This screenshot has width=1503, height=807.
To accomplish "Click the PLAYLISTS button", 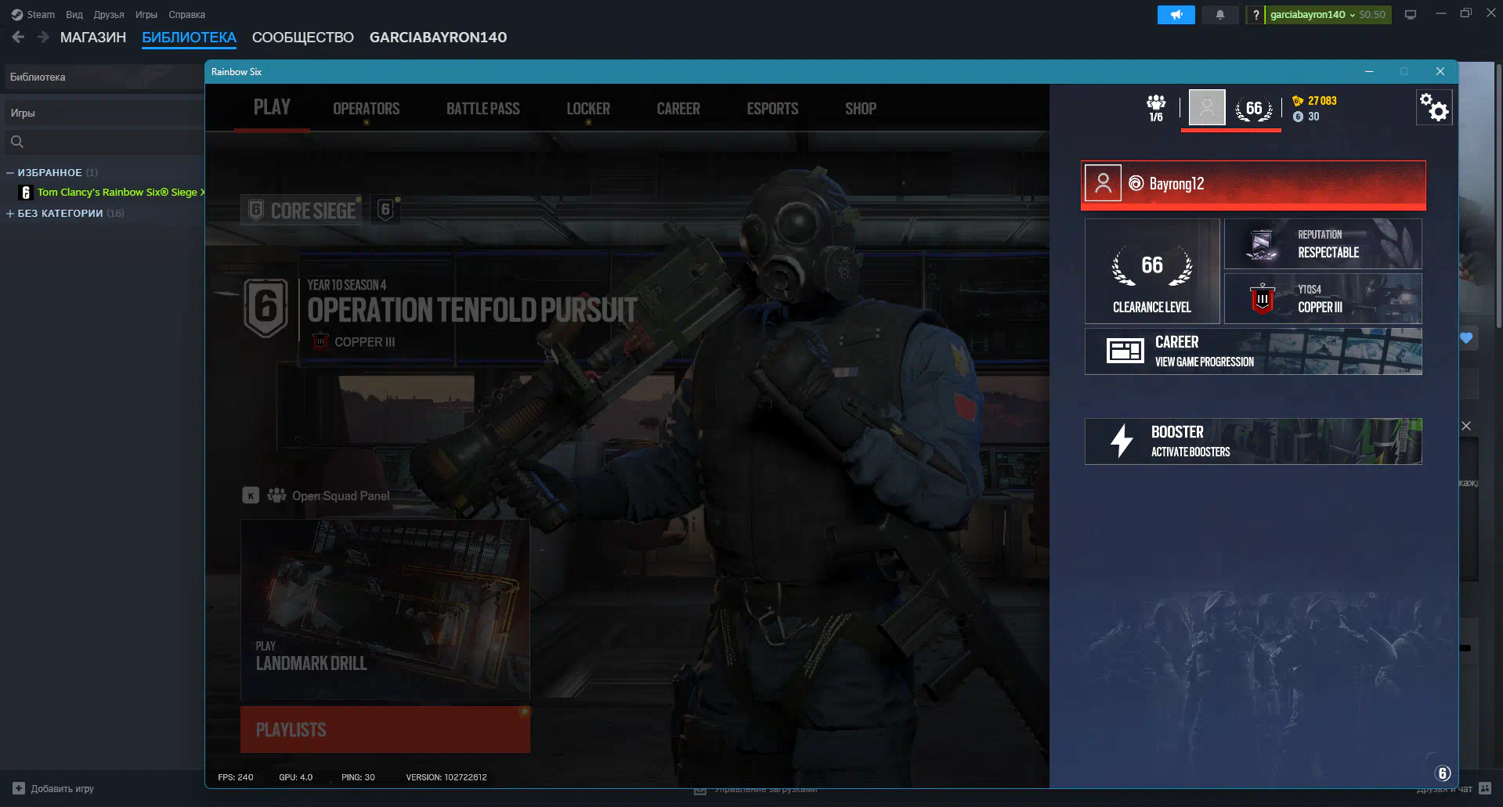I will (x=385, y=730).
